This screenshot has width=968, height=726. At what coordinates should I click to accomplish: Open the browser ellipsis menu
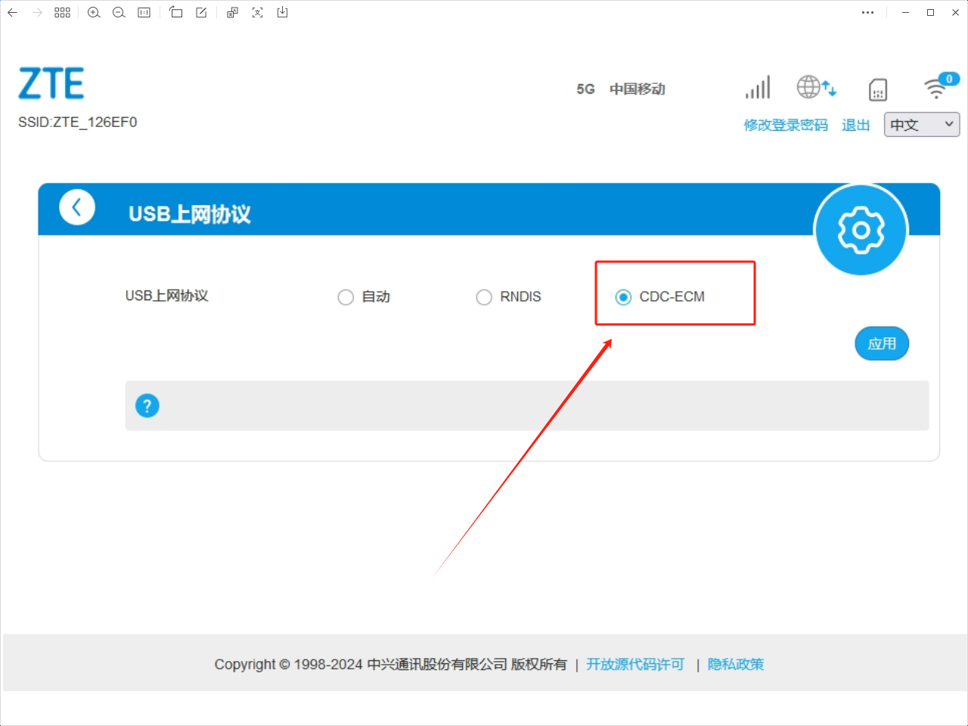(x=867, y=12)
